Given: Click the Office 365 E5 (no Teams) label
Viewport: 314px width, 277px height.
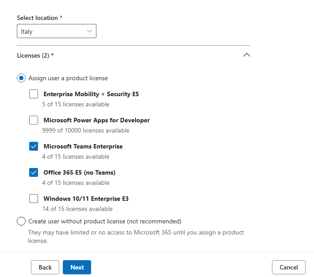Looking at the screenshot, I should click(x=80, y=172).
